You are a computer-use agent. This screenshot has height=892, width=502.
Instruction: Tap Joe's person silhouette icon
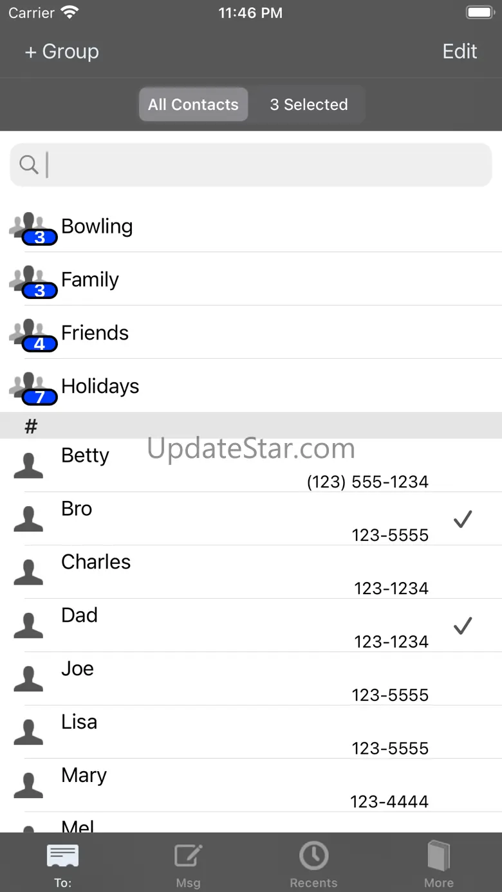click(28, 679)
